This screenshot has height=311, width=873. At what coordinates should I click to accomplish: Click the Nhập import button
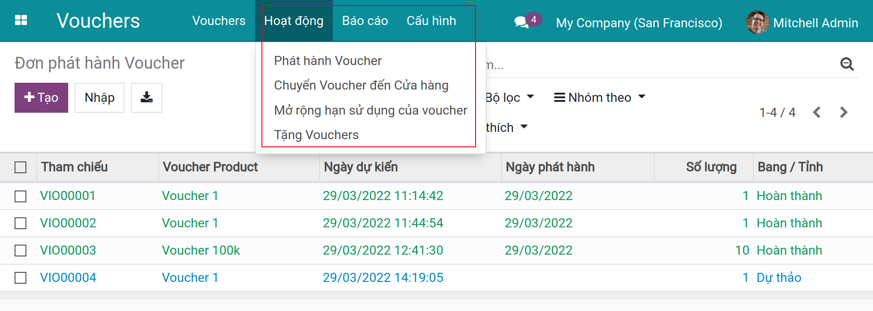[x=100, y=97]
